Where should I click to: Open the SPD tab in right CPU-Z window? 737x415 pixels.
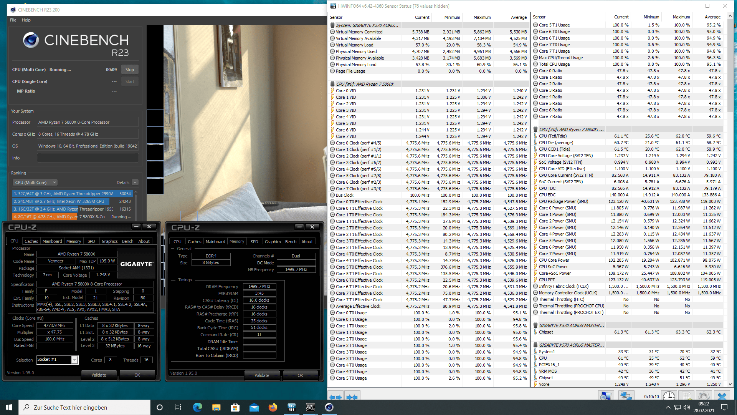(254, 242)
